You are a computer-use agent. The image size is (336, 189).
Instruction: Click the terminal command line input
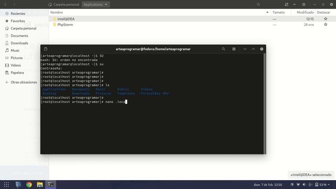coord(84,102)
